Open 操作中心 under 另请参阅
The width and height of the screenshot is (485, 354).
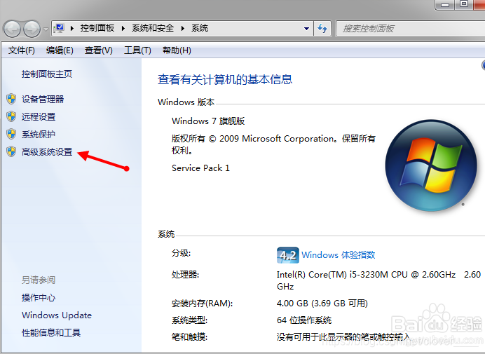[x=39, y=298]
